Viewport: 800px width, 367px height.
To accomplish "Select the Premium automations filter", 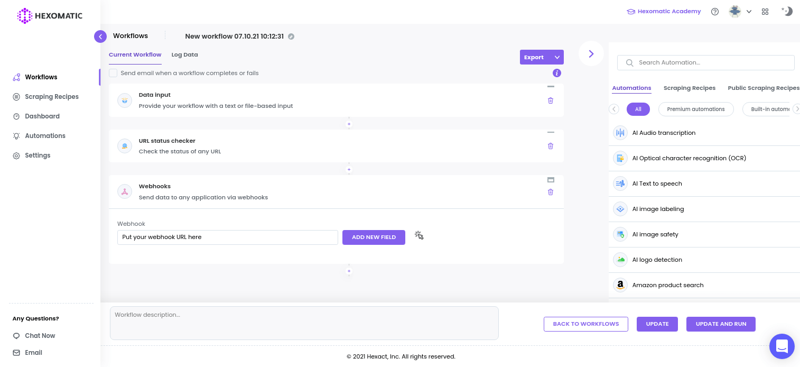I will point(695,109).
